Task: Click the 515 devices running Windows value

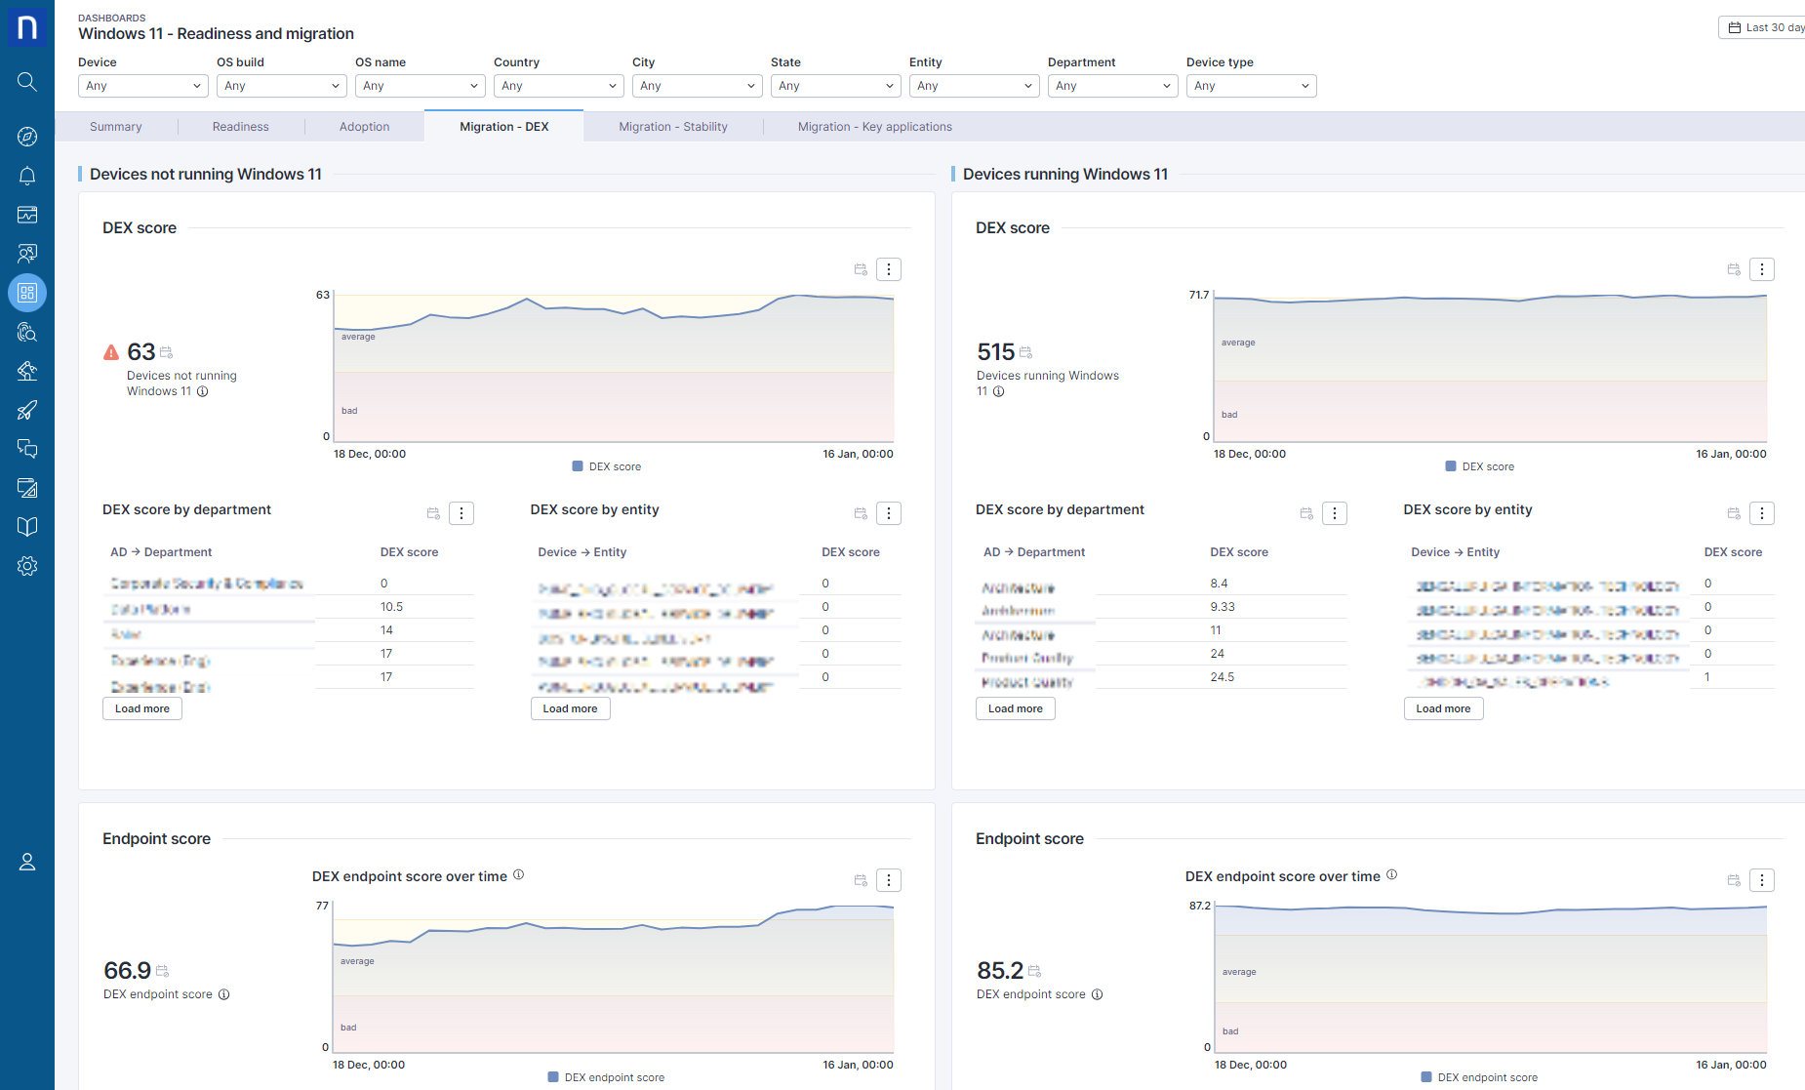Action: (996, 351)
